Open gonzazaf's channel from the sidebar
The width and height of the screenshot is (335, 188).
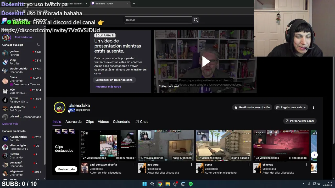[x=22, y=164]
